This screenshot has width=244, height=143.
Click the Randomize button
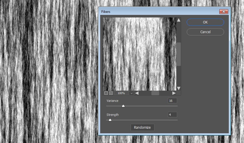pyautogui.click(x=142, y=127)
